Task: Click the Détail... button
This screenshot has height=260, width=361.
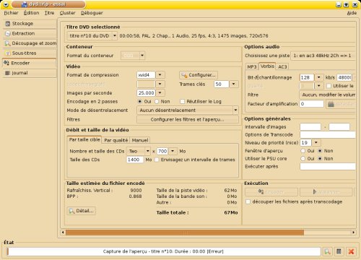Action: (x=82, y=211)
